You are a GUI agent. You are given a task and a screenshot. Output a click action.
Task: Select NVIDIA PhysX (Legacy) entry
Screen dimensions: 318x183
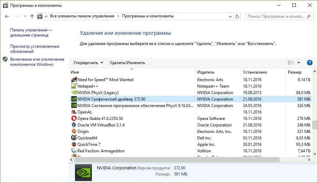pyautogui.click(x=98, y=93)
